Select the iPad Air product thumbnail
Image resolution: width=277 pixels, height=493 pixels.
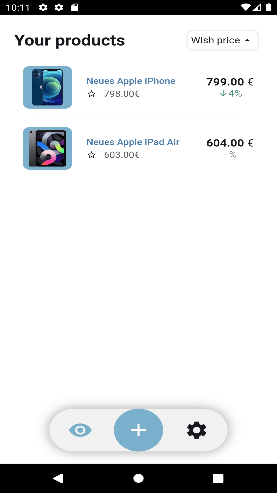click(x=47, y=148)
